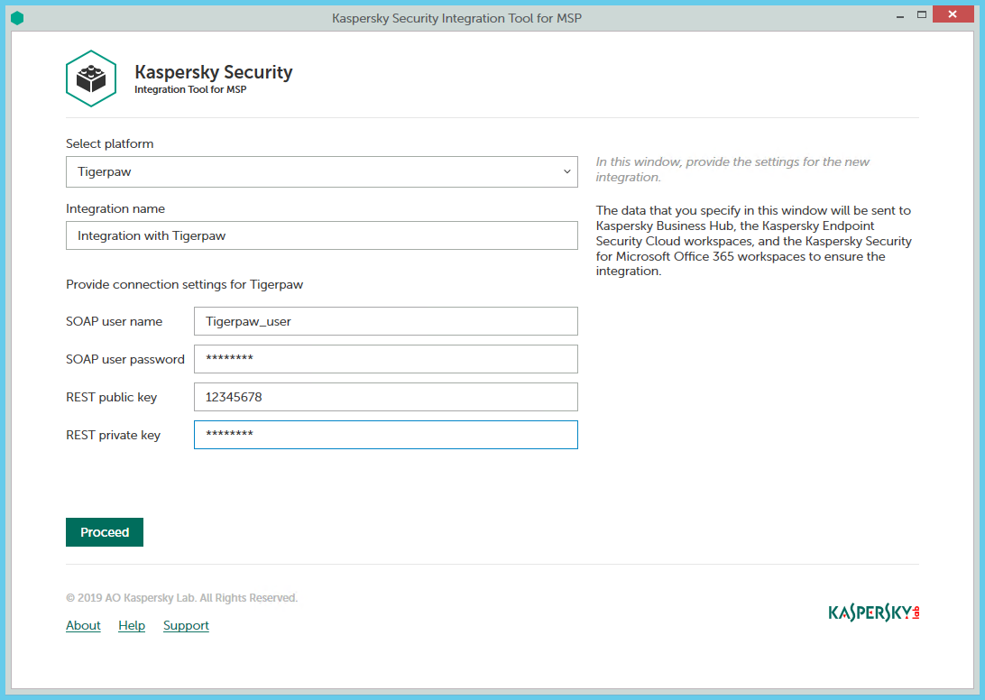Click the Kaspersky Security heading text
The height and width of the screenshot is (700, 985).
pyautogui.click(x=213, y=72)
